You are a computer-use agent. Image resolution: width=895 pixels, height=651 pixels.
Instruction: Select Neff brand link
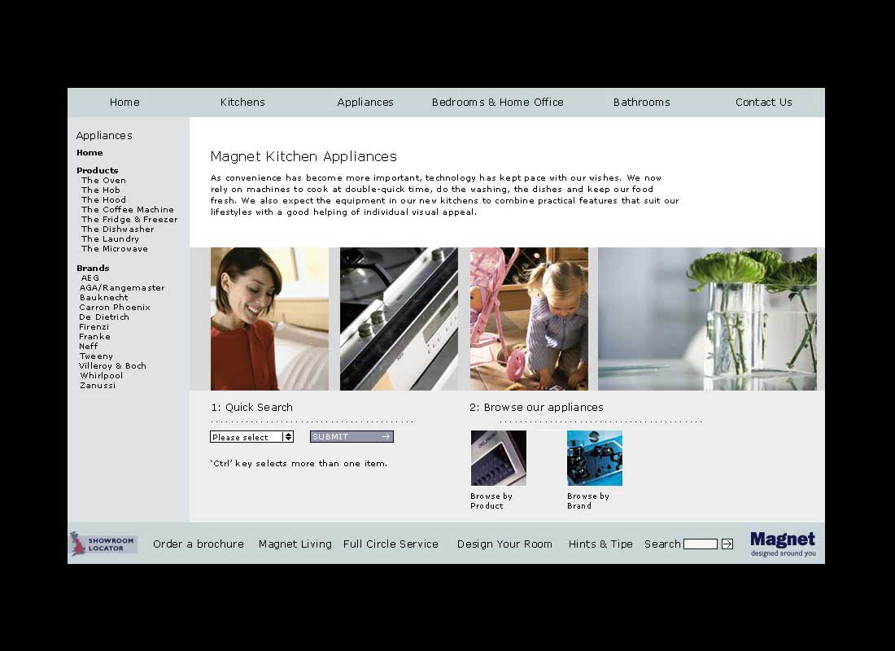click(x=89, y=346)
